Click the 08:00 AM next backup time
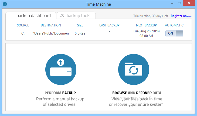The image size is (197, 116). (x=146, y=36)
